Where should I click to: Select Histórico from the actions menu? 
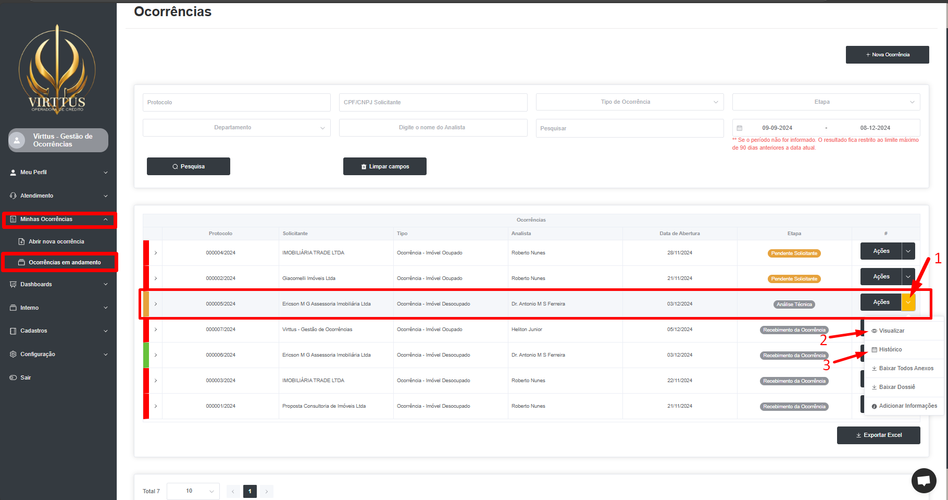[890, 349]
